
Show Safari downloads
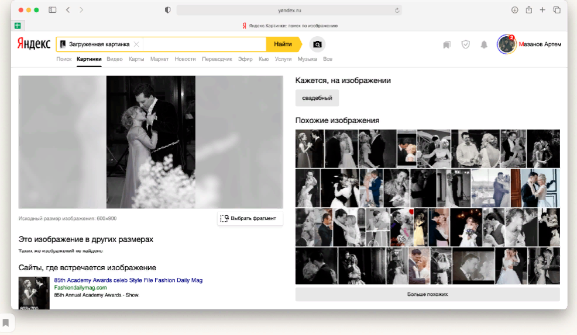[x=515, y=10]
